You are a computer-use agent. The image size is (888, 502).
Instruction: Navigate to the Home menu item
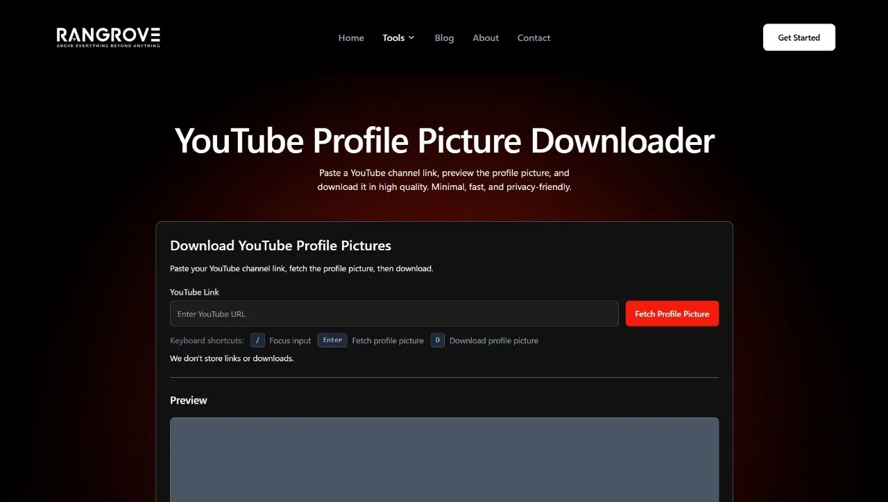351,37
